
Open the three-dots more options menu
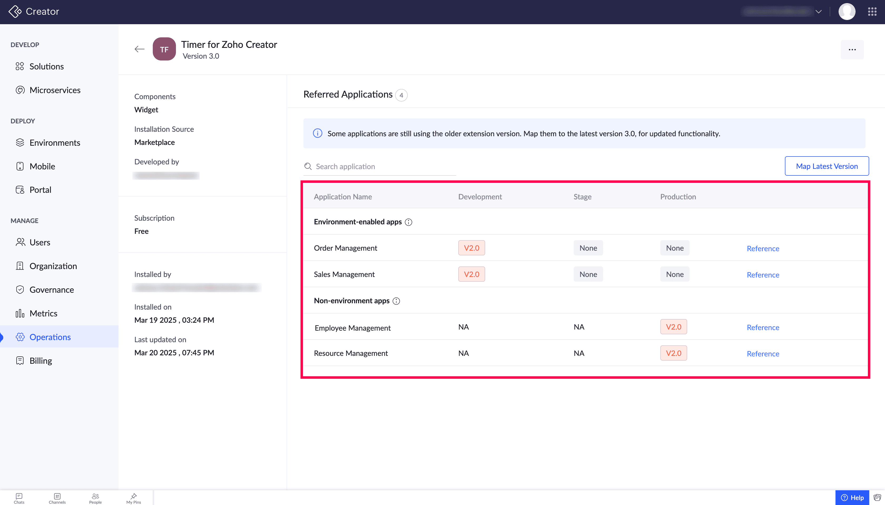pyautogui.click(x=852, y=50)
